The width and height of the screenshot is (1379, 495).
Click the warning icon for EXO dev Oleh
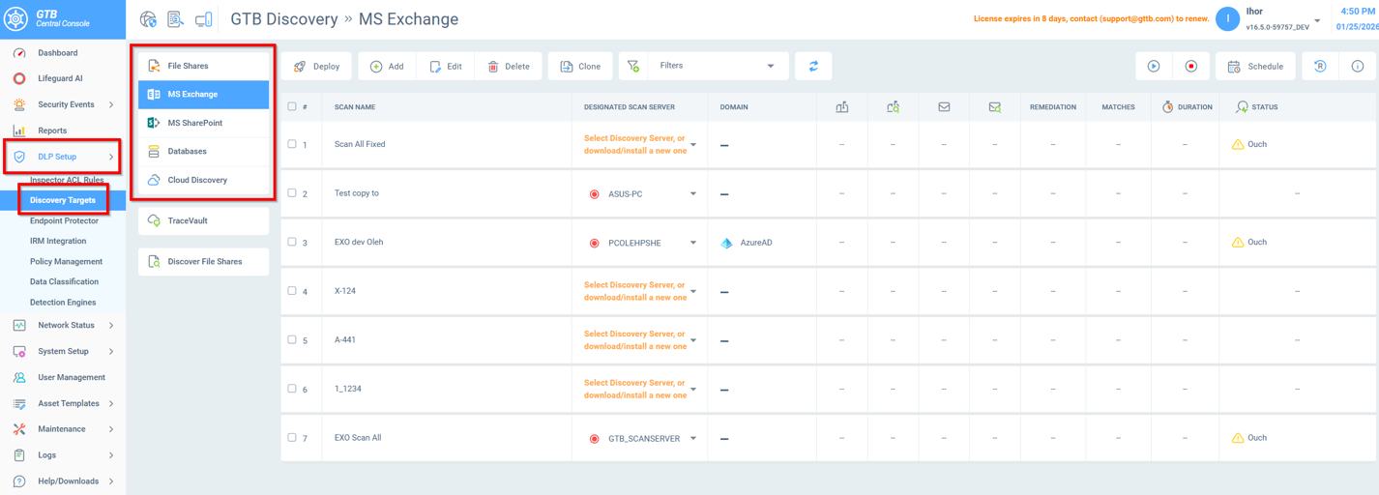click(1238, 243)
